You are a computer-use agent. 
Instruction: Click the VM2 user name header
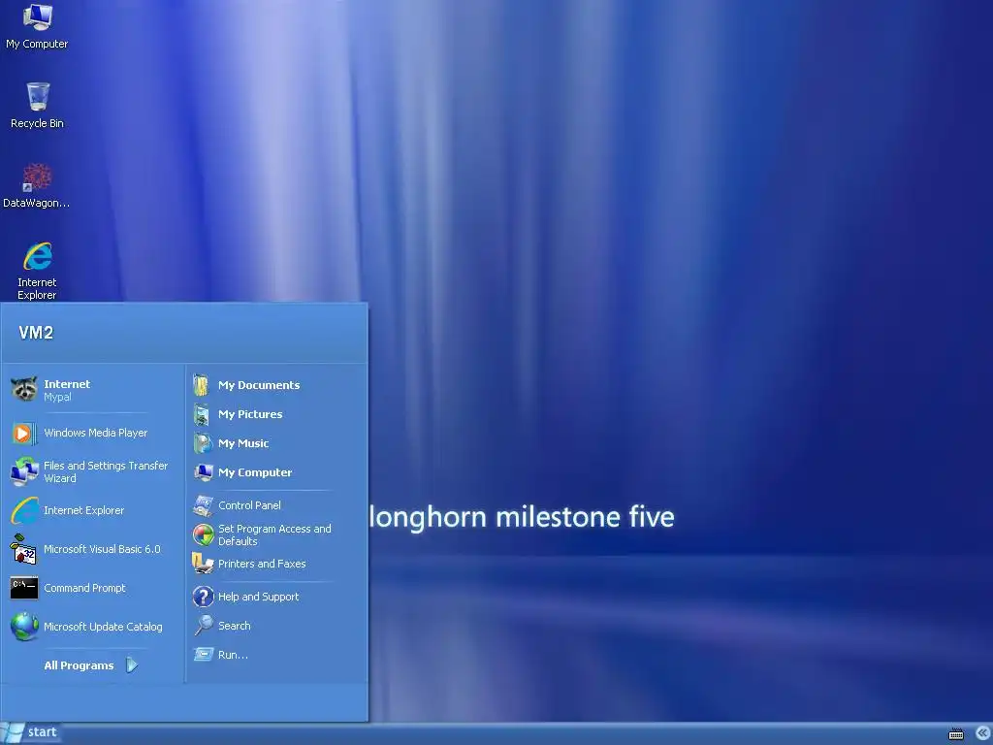[36, 333]
